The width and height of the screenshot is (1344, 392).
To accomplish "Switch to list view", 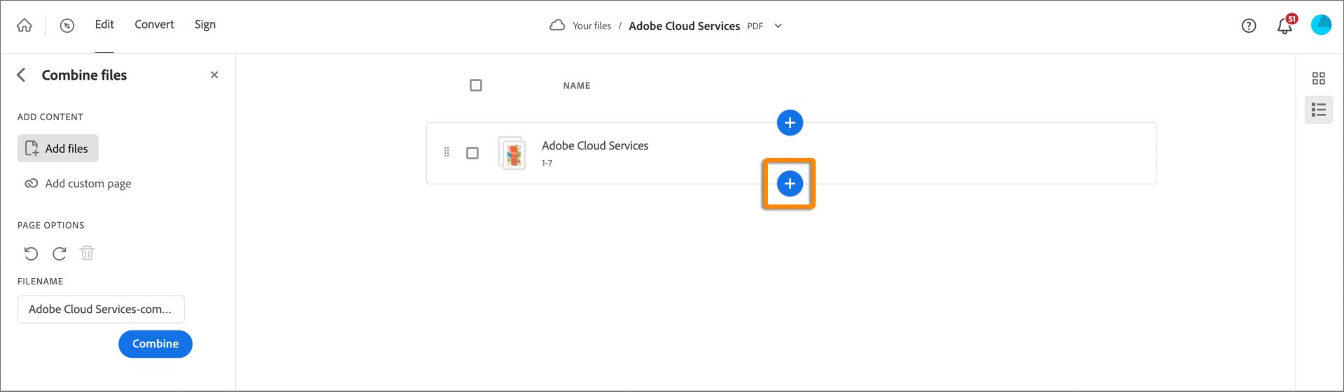I will (x=1319, y=110).
